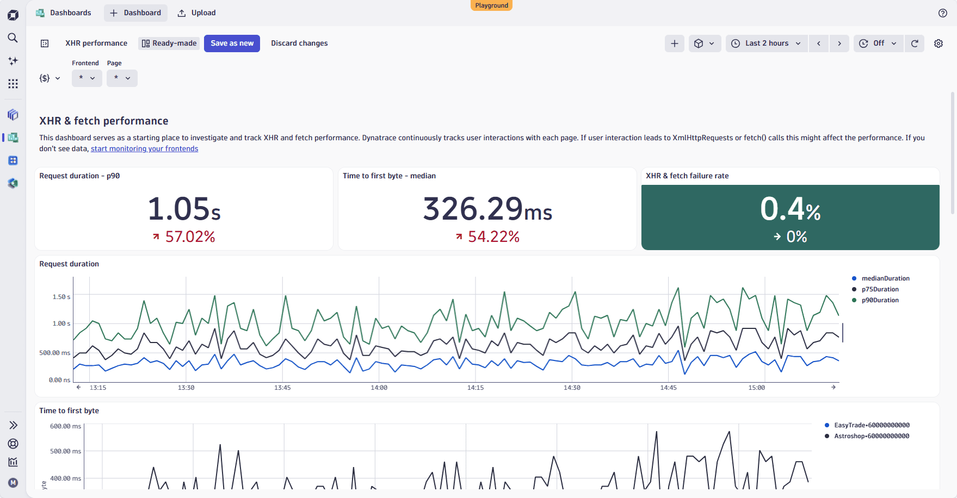The height and width of the screenshot is (498, 957).
Task: Open the apps grid launcher icon
Action: click(13, 84)
